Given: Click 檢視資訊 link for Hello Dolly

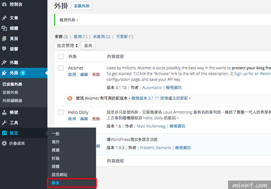Looking at the screenshot, I should 177,126.
